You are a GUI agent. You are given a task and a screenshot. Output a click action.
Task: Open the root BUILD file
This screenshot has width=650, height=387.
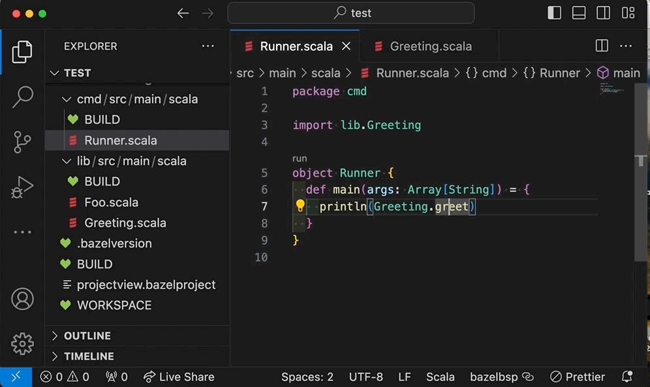point(137,264)
